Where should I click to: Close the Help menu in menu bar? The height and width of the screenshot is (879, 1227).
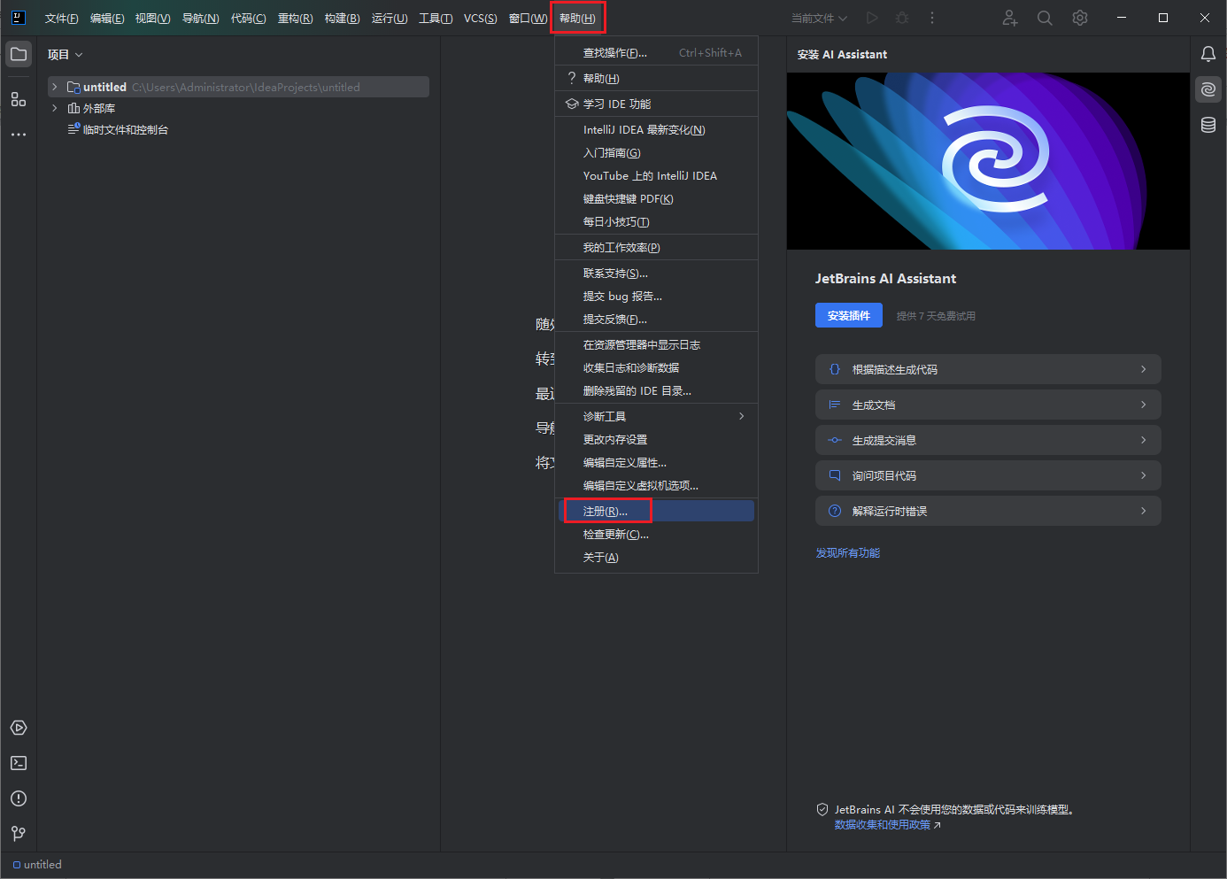coord(577,18)
